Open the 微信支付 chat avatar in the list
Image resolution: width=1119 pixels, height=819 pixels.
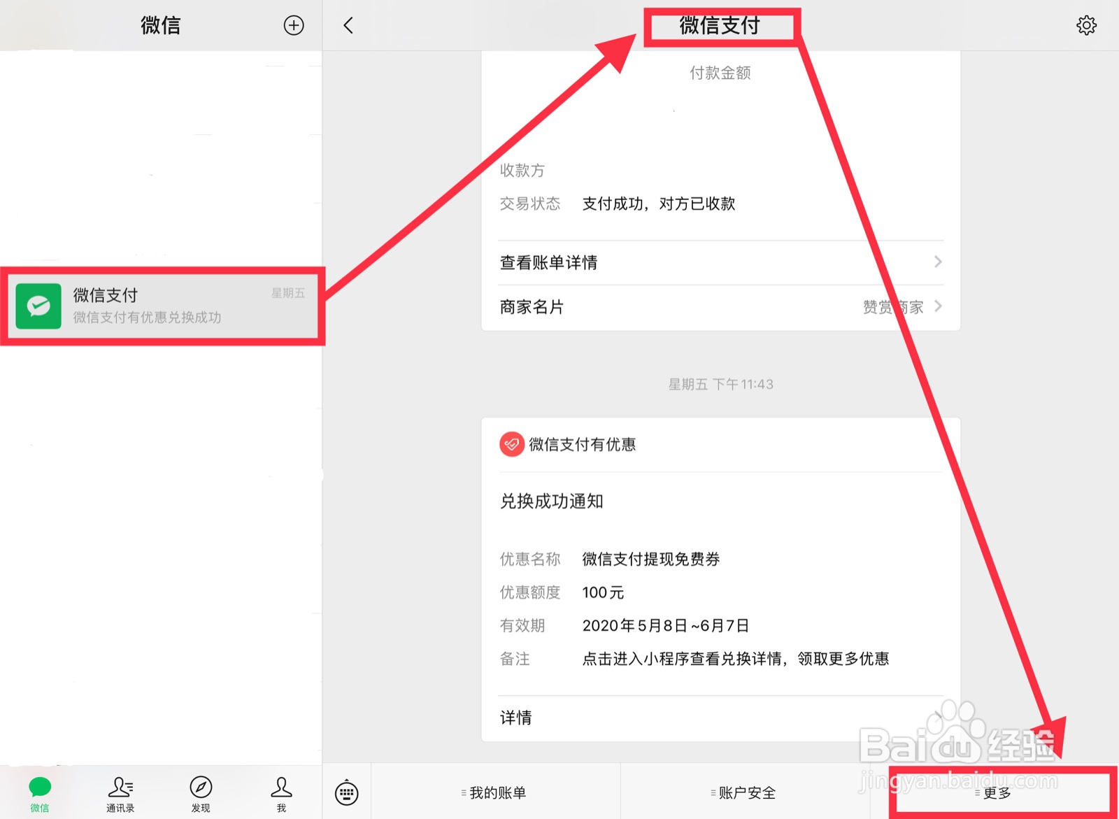pyautogui.click(x=38, y=306)
